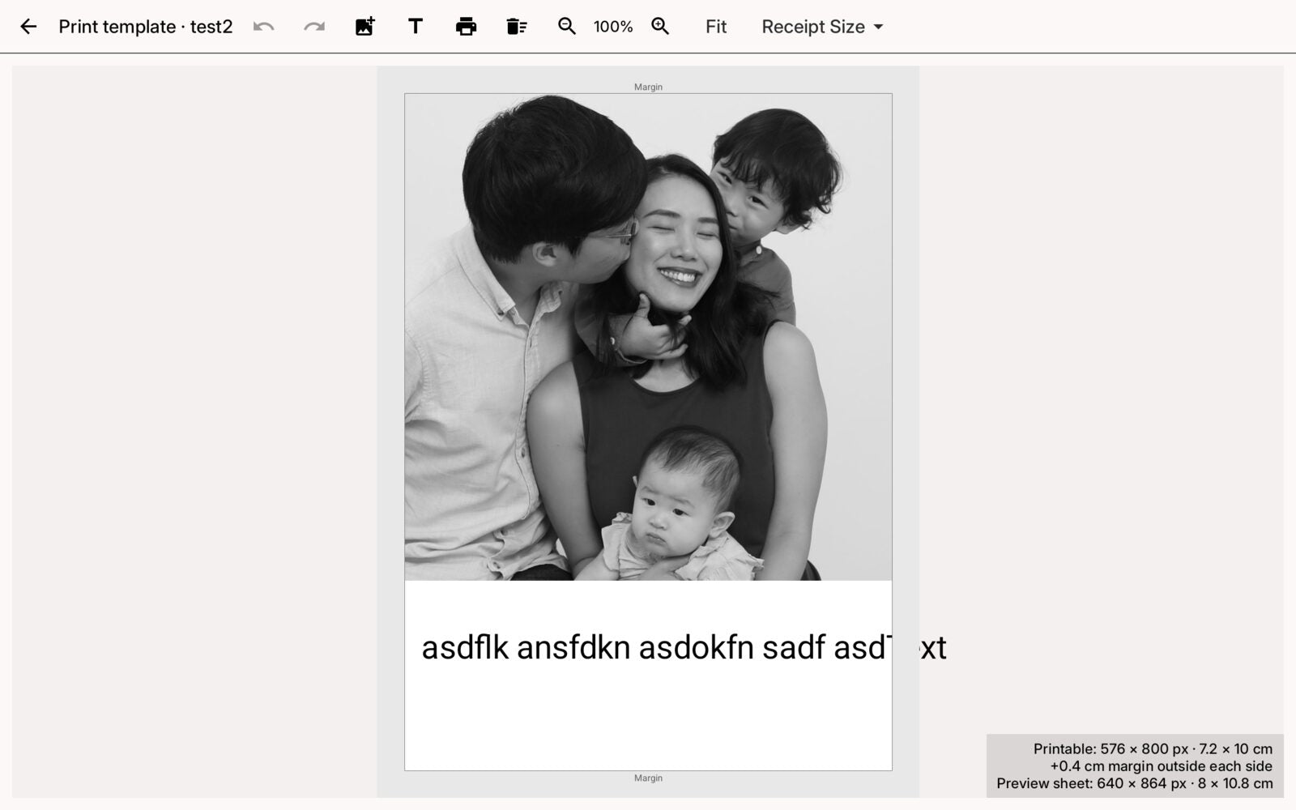The image size is (1296, 810).
Task: Open the Receipt Size dropdown
Action: point(822,27)
